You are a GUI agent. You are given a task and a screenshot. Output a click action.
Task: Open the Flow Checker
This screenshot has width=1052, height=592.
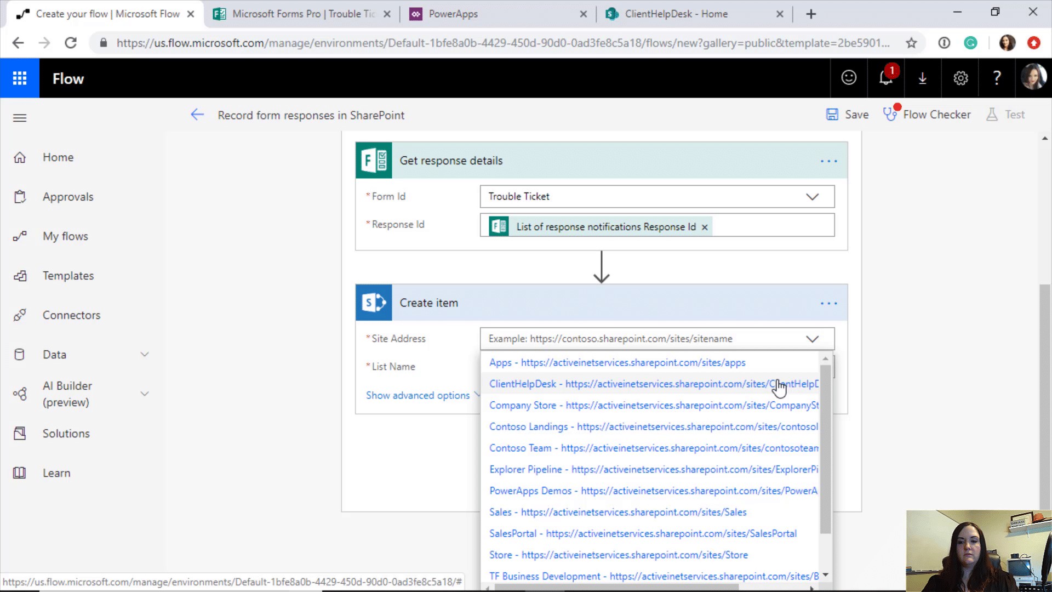pyautogui.click(x=927, y=115)
